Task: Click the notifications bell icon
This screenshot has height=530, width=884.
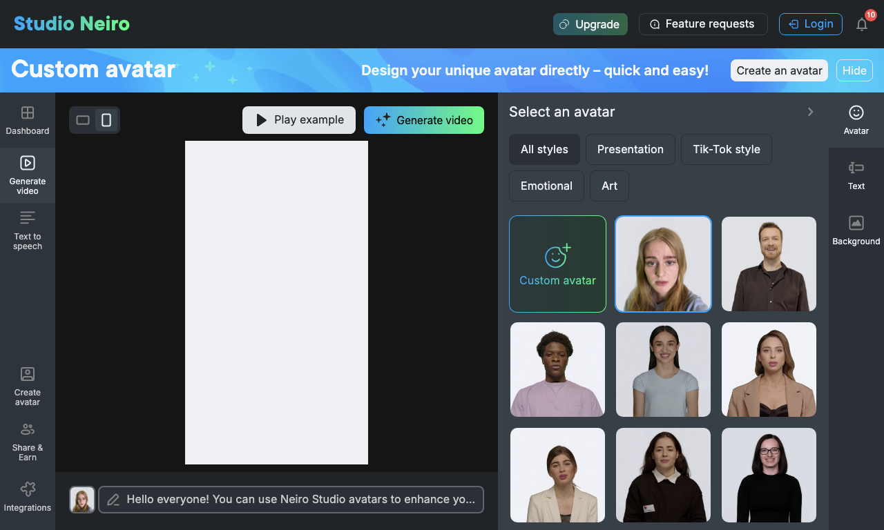Action: 862,24
